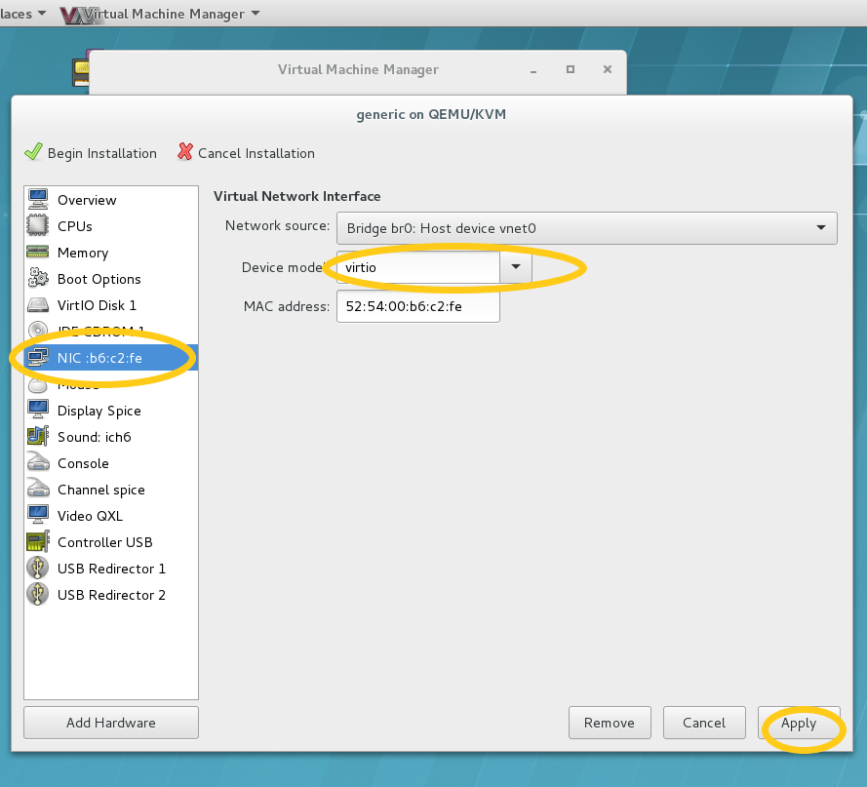867x787 pixels.
Task: Close the background Virtual Machine Manager window
Action: 608,69
